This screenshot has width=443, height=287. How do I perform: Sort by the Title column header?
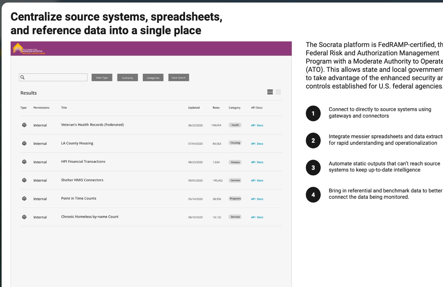64,108
